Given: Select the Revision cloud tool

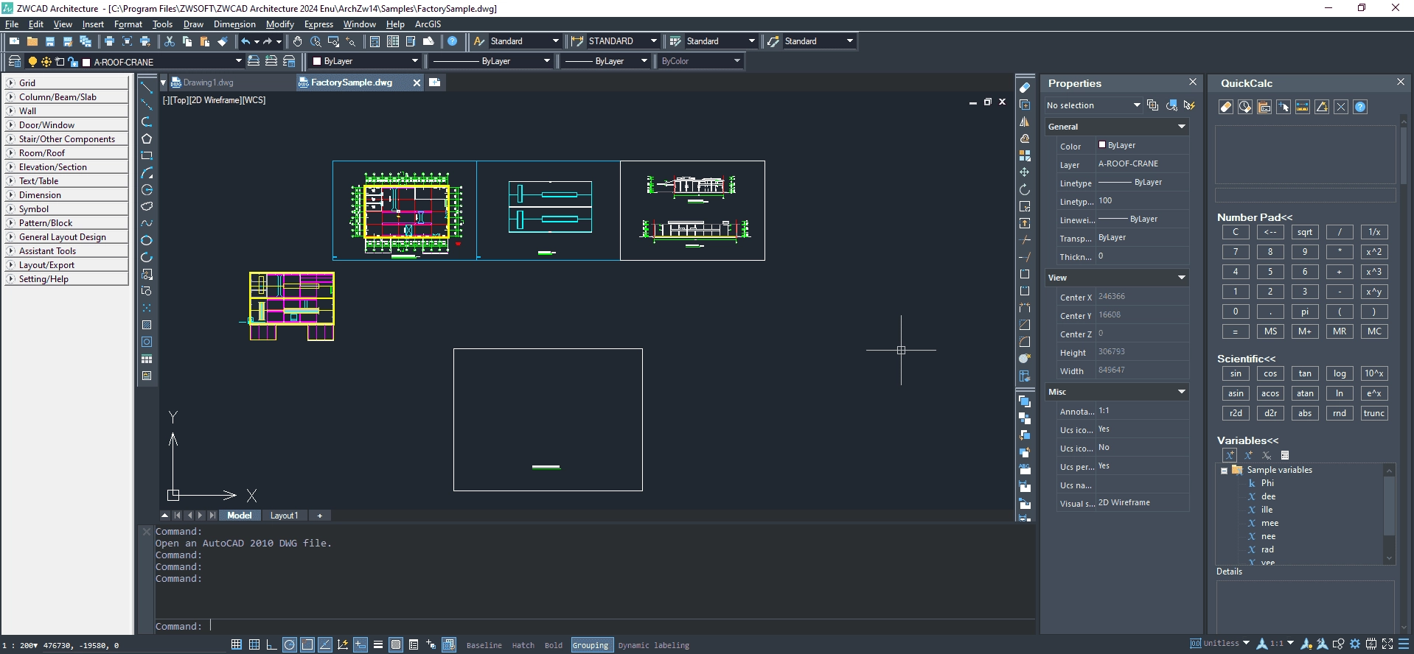Looking at the screenshot, I should (x=147, y=206).
